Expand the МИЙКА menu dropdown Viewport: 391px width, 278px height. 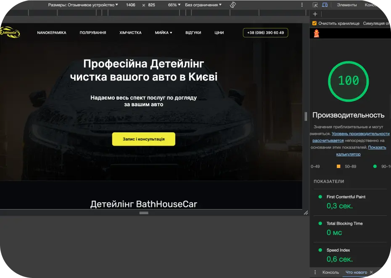[163, 33]
